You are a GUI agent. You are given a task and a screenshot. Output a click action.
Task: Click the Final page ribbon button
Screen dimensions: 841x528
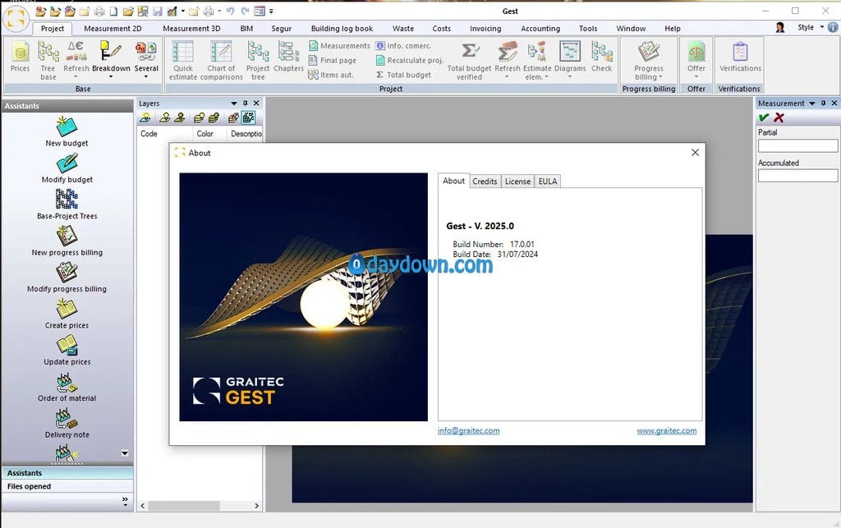click(x=333, y=61)
